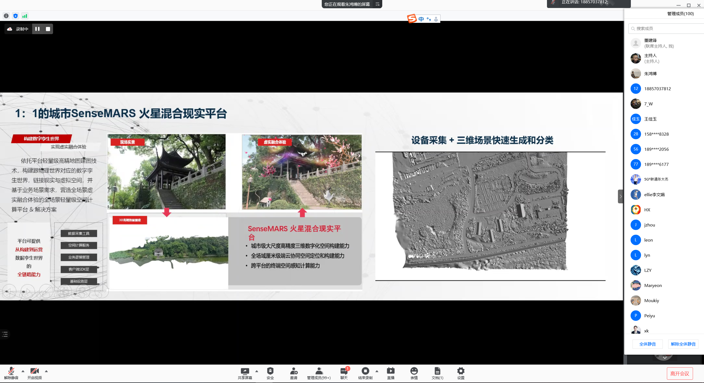The width and height of the screenshot is (704, 383).
Task: Toggle Sogou punctuation mode
Action: [428, 19]
